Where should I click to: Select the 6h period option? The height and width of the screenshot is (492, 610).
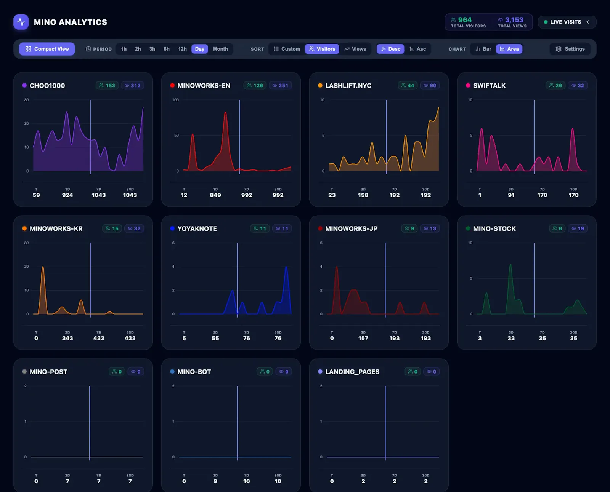tap(167, 49)
